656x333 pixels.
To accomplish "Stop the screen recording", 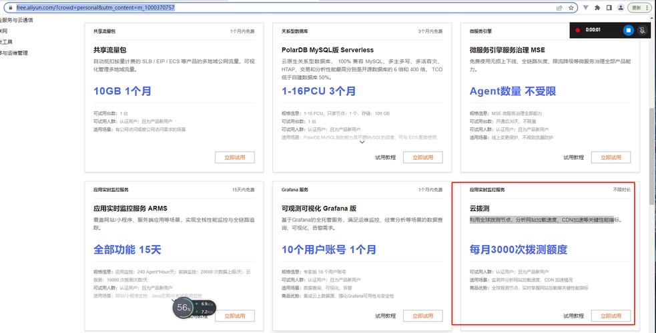I will (x=628, y=30).
